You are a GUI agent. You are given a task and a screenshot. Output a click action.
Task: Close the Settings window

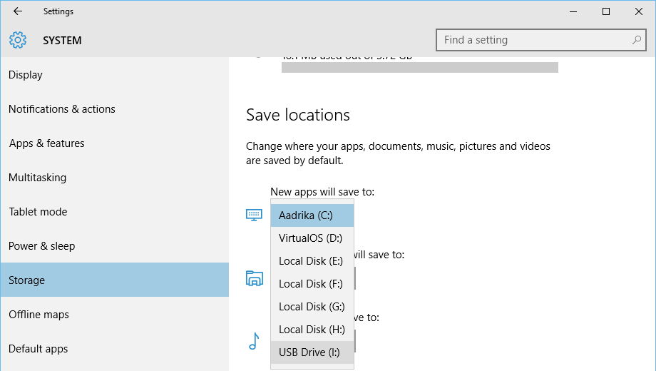pyautogui.click(x=638, y=11)
